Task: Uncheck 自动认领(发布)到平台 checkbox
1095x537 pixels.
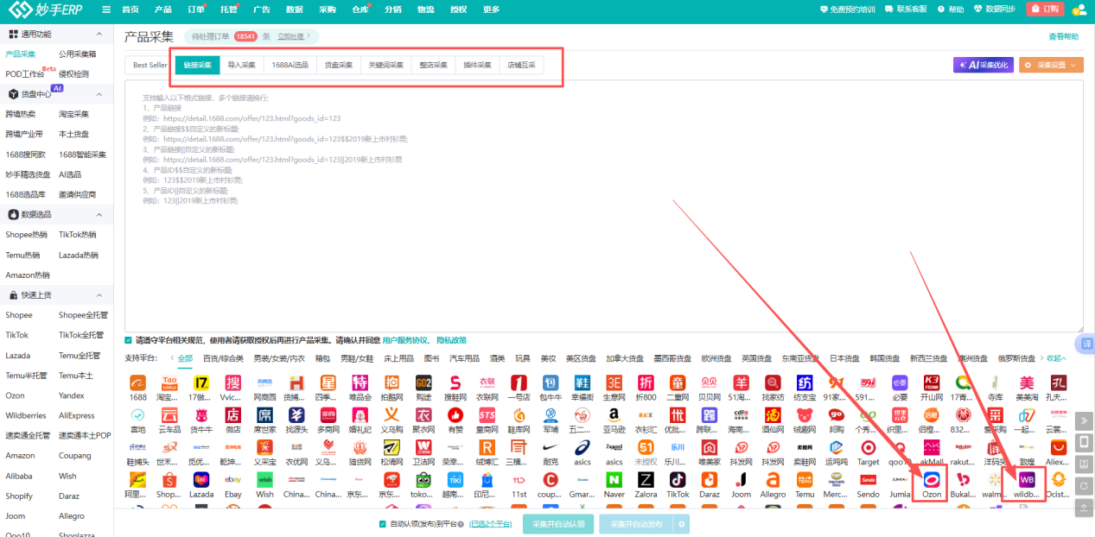Action: tap(383, 524)
